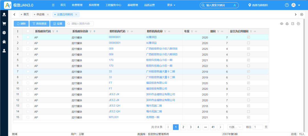This screenshot has height=136, width=308.
Task: Click the eye view icon above the table
Action: click(x=281, y=24)
